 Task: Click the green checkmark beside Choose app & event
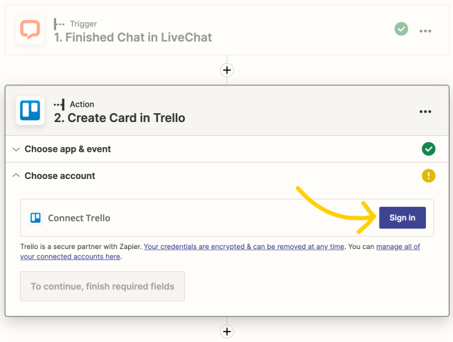pyautogui.click(x=429, y=149)
